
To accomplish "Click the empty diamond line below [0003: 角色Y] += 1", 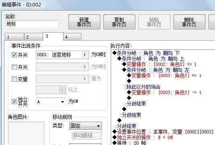I will tap(129, 81).
